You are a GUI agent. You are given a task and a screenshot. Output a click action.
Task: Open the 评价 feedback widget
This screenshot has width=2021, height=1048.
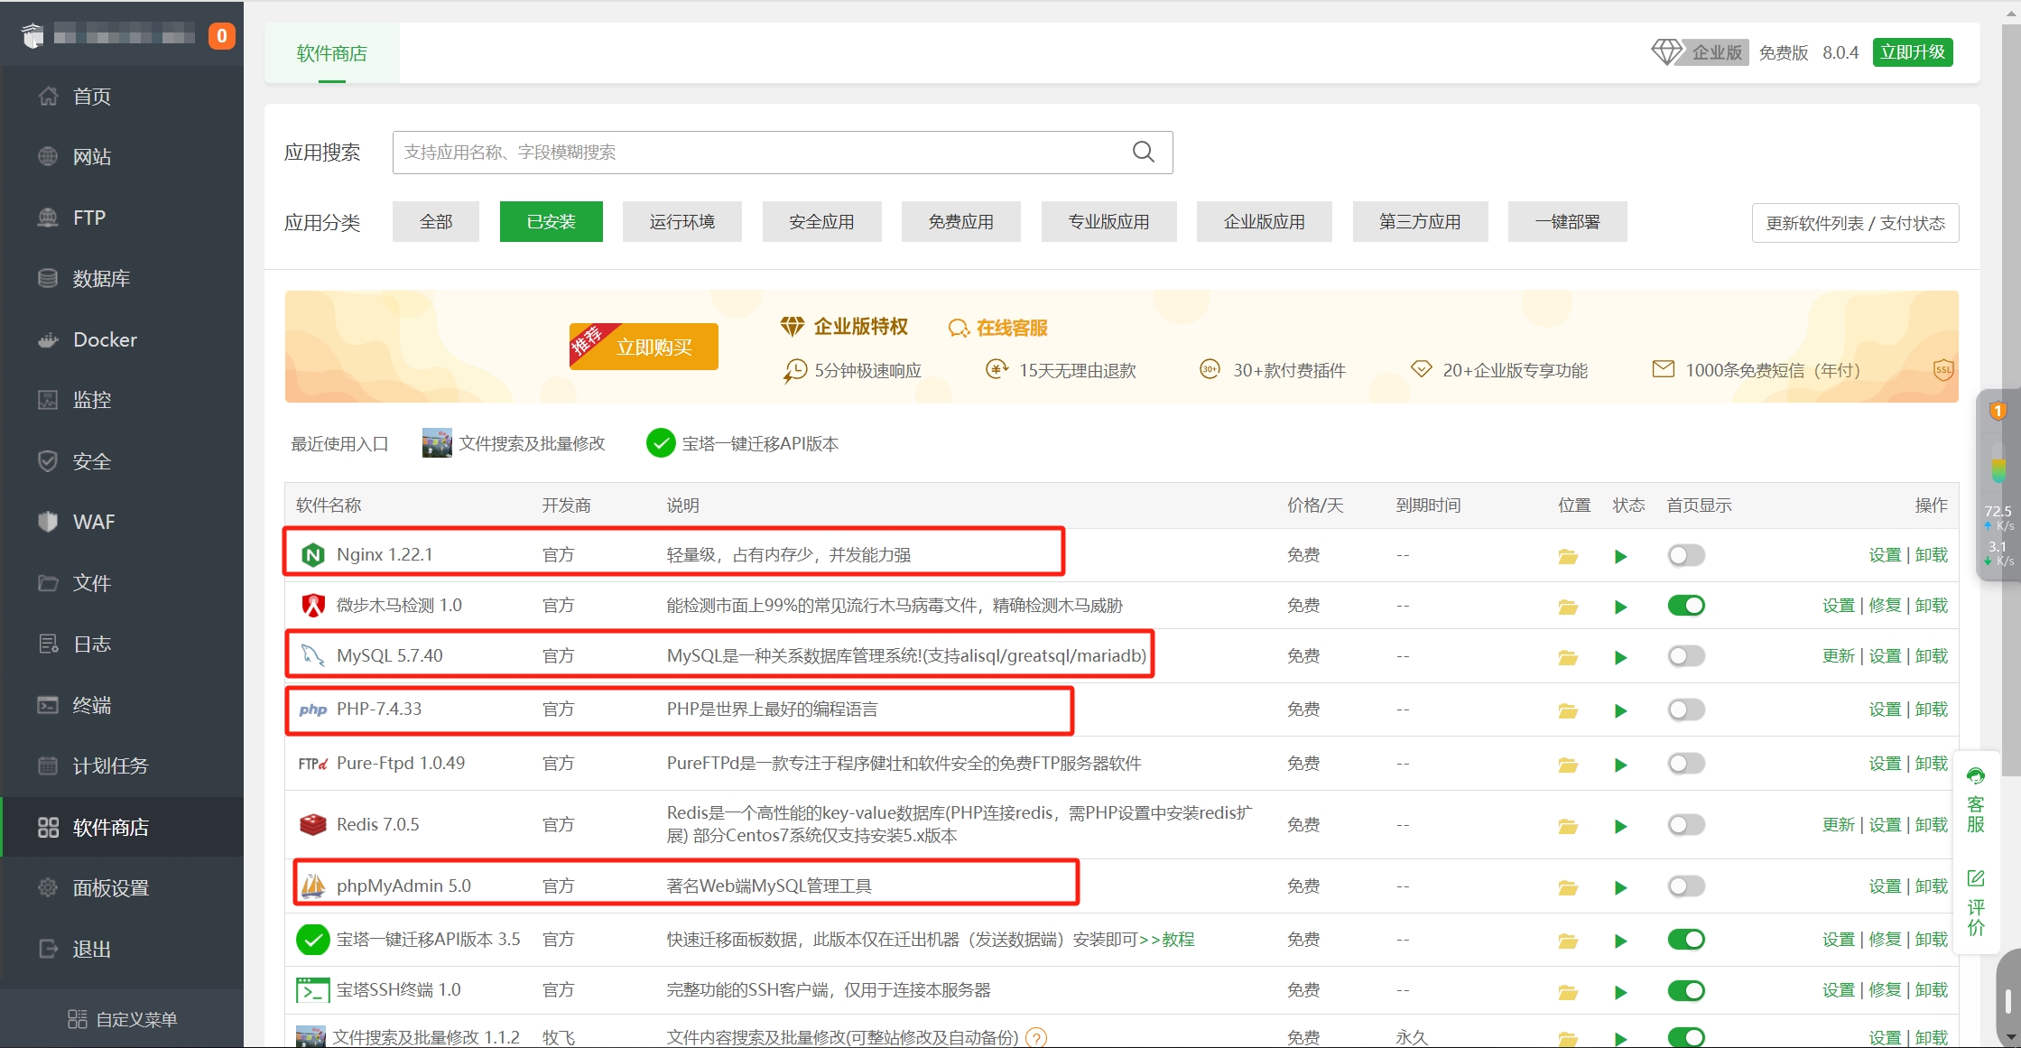pos(1976,903)
